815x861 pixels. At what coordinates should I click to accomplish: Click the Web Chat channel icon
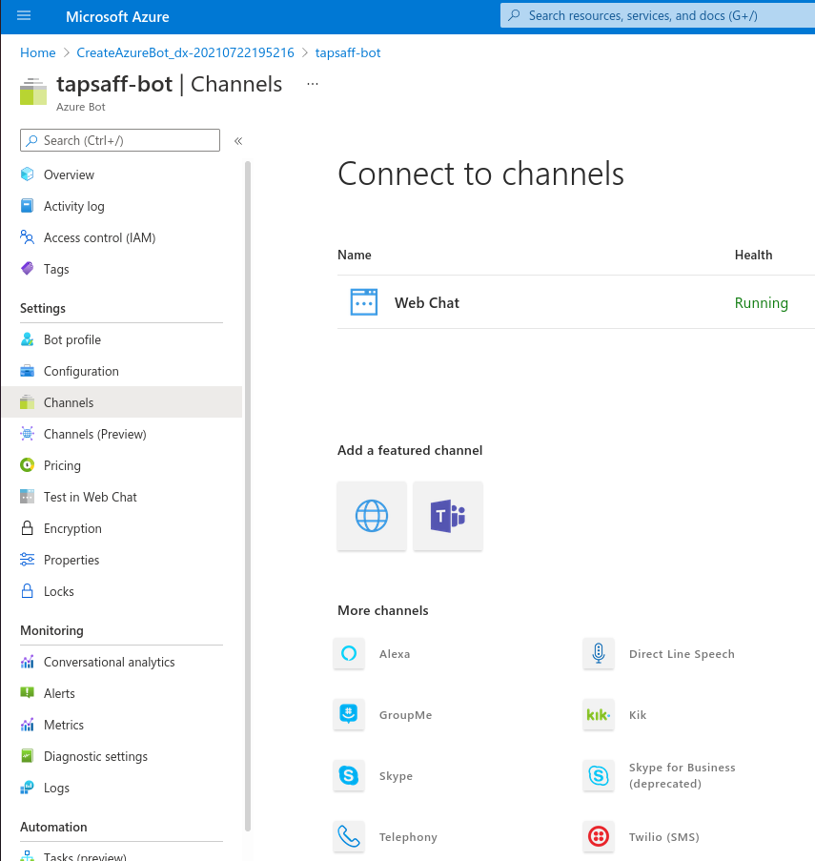point(364,302)
